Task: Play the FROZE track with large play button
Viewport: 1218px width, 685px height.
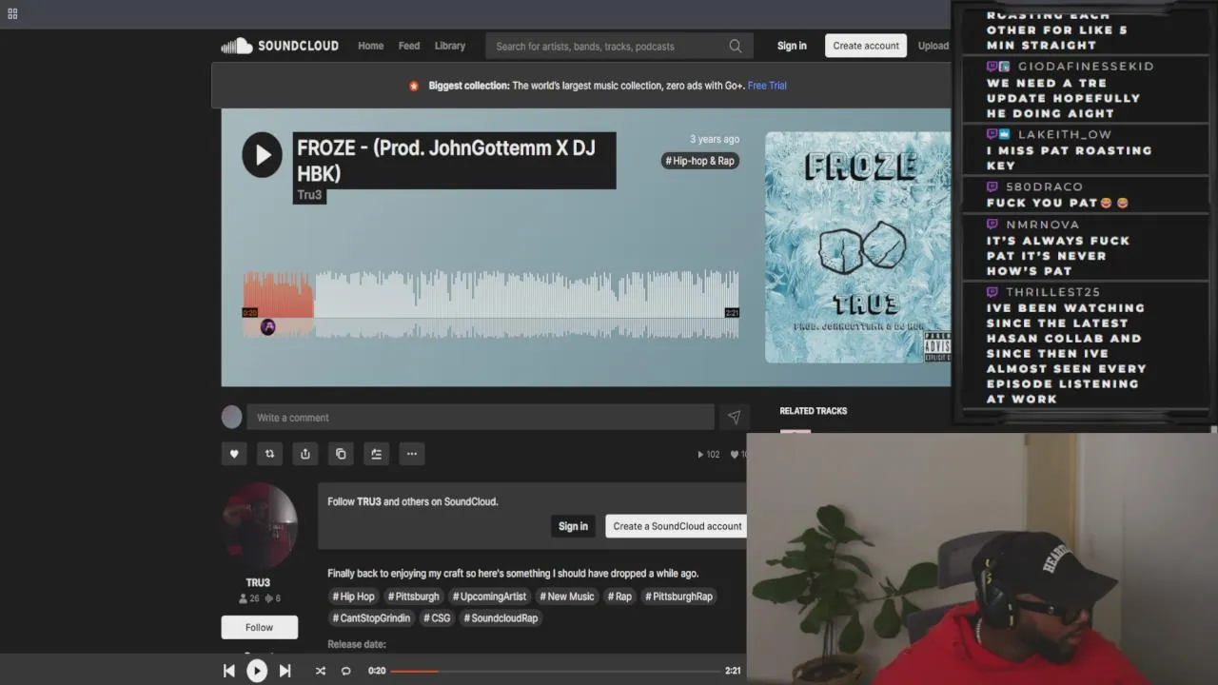Action: tap(262, 155)
